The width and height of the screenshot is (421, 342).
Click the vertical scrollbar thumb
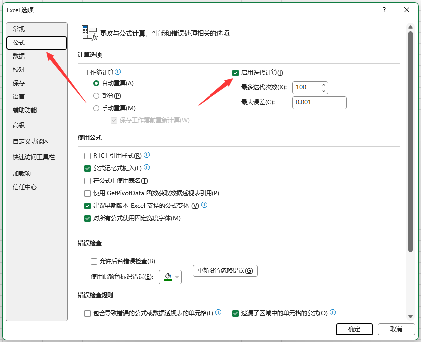coord(410,142)
